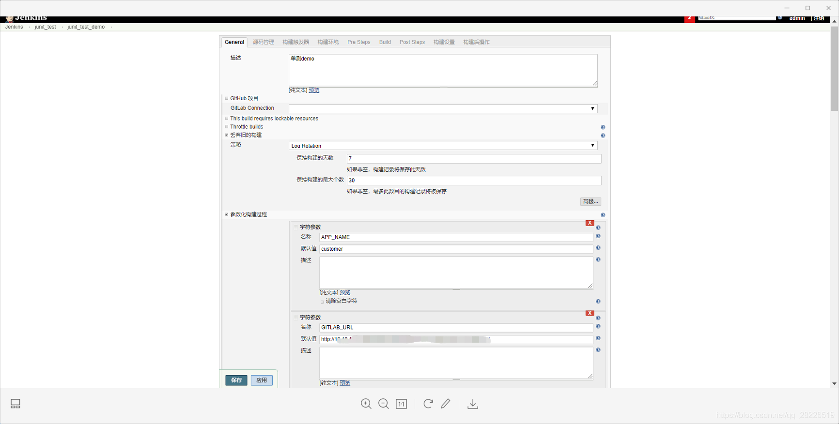Uncheck 参数化构建过程
The image size is (839, 424).
227,214
